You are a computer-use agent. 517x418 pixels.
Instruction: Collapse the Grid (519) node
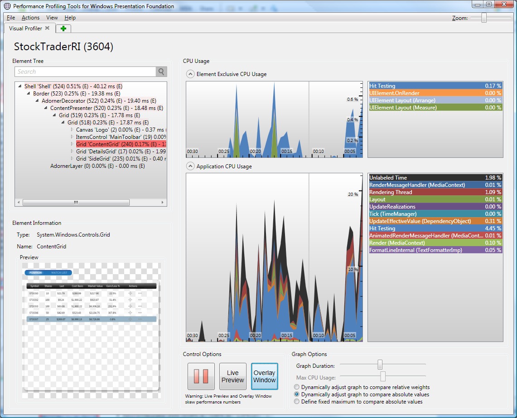tap(54, 115)
